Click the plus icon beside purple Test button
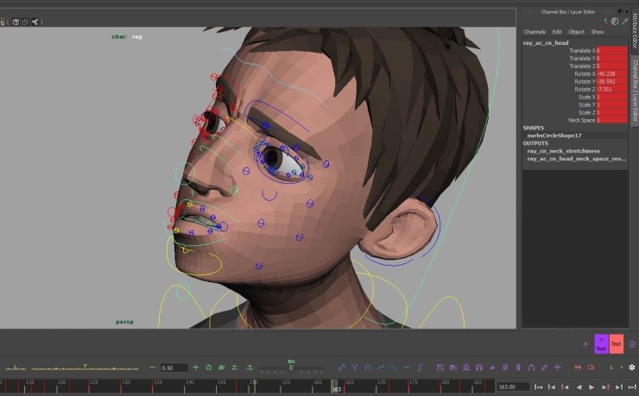The height and width of the screenshot is (396, 639). point(585,344)
